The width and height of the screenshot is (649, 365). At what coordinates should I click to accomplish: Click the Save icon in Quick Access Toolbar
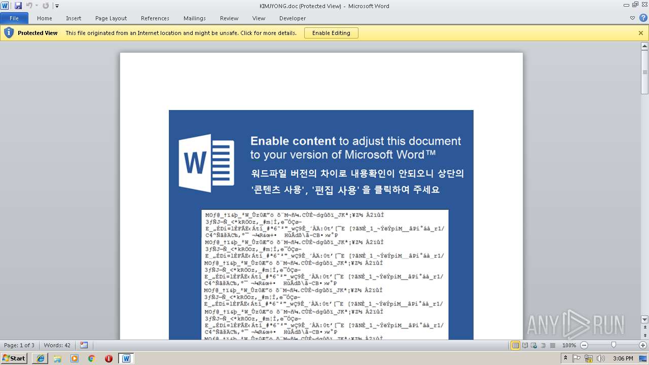[18, 6]
